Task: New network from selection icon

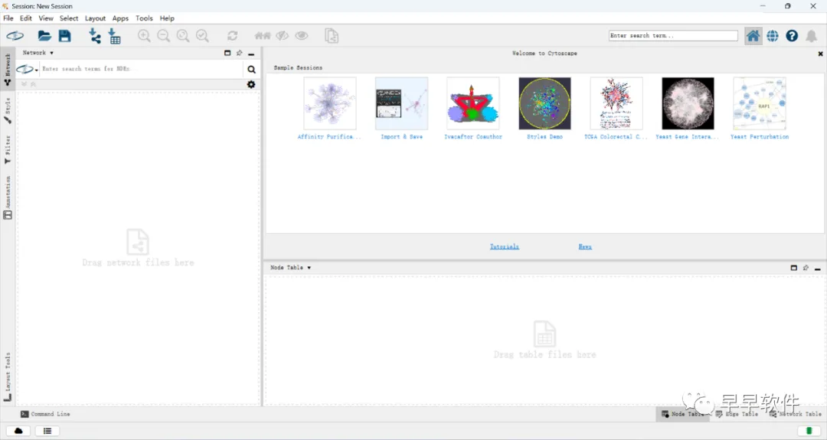Action: click(332, 36)
